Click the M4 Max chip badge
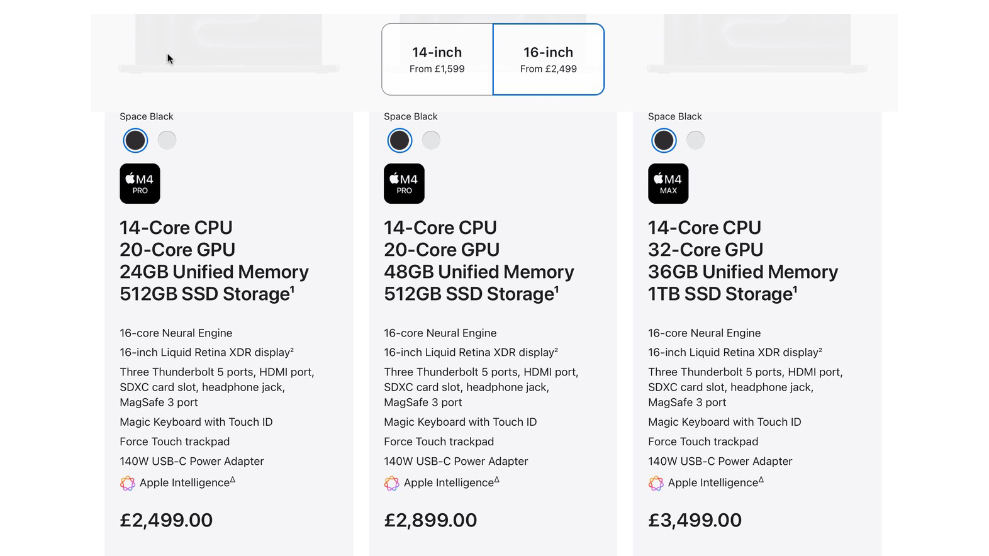This screenshot has width=989, height=556. pos(668,183)
